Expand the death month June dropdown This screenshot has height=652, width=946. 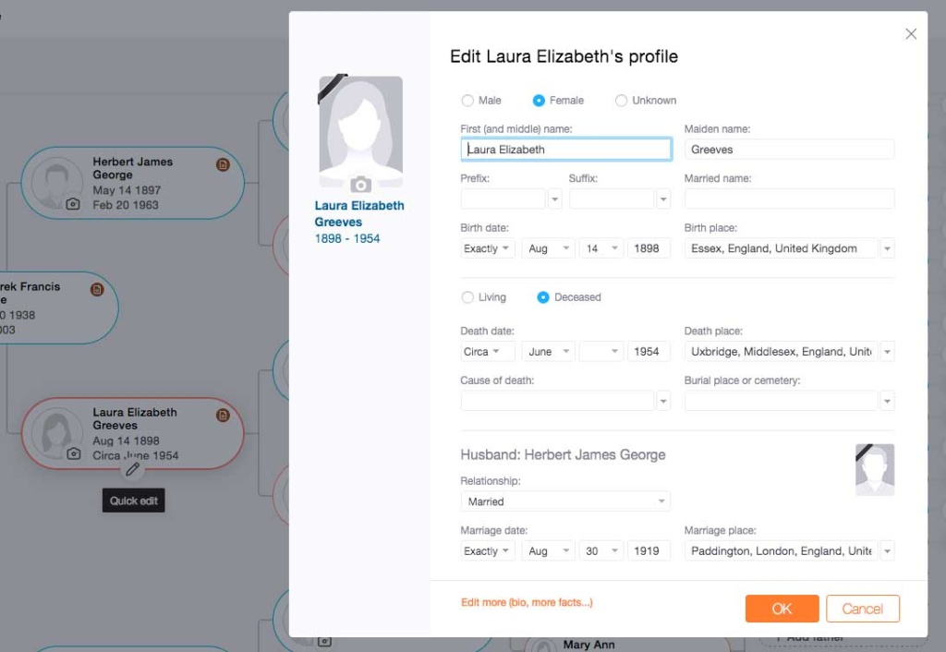click(548, 352)
